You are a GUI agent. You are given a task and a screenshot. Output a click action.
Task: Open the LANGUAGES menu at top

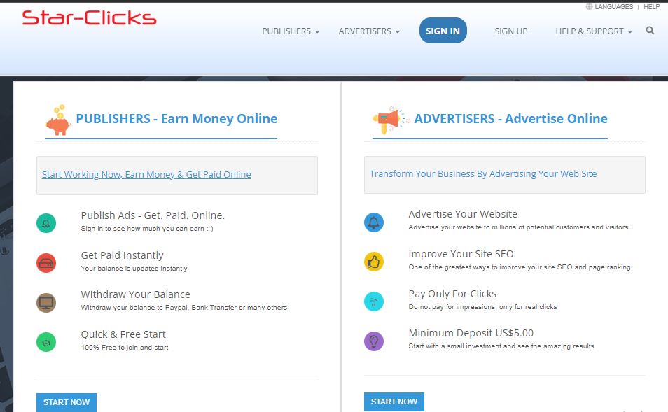[x=613, y=6]
